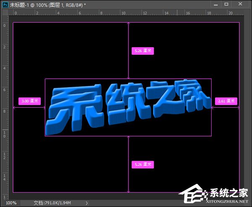Image resolution: width=252 pixels, height=207 pixels.
Task: Click the 2.61 厘米 distance label
Action: (x=226, y=101)
